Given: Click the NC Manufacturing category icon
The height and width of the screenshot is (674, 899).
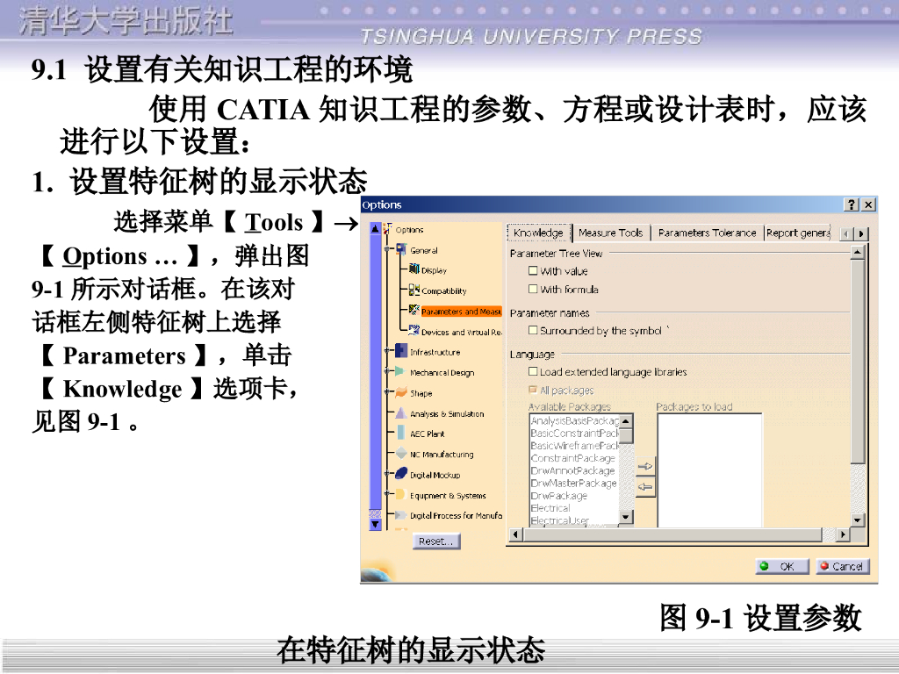Looking at the screenshot, I should [401, 454].
